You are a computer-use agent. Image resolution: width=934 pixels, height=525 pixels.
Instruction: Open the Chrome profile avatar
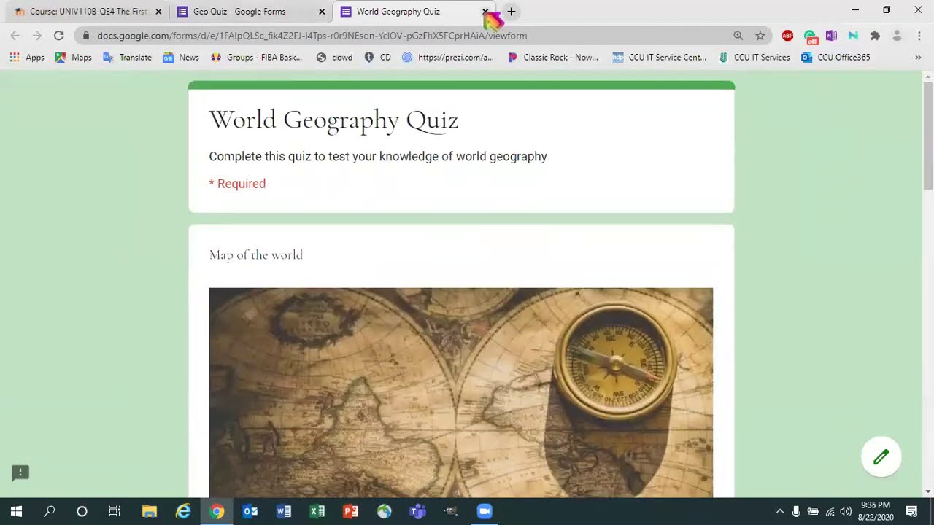[897, 35]
